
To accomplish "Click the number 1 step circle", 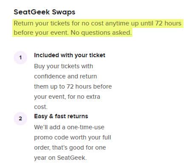I will (20, 58).
